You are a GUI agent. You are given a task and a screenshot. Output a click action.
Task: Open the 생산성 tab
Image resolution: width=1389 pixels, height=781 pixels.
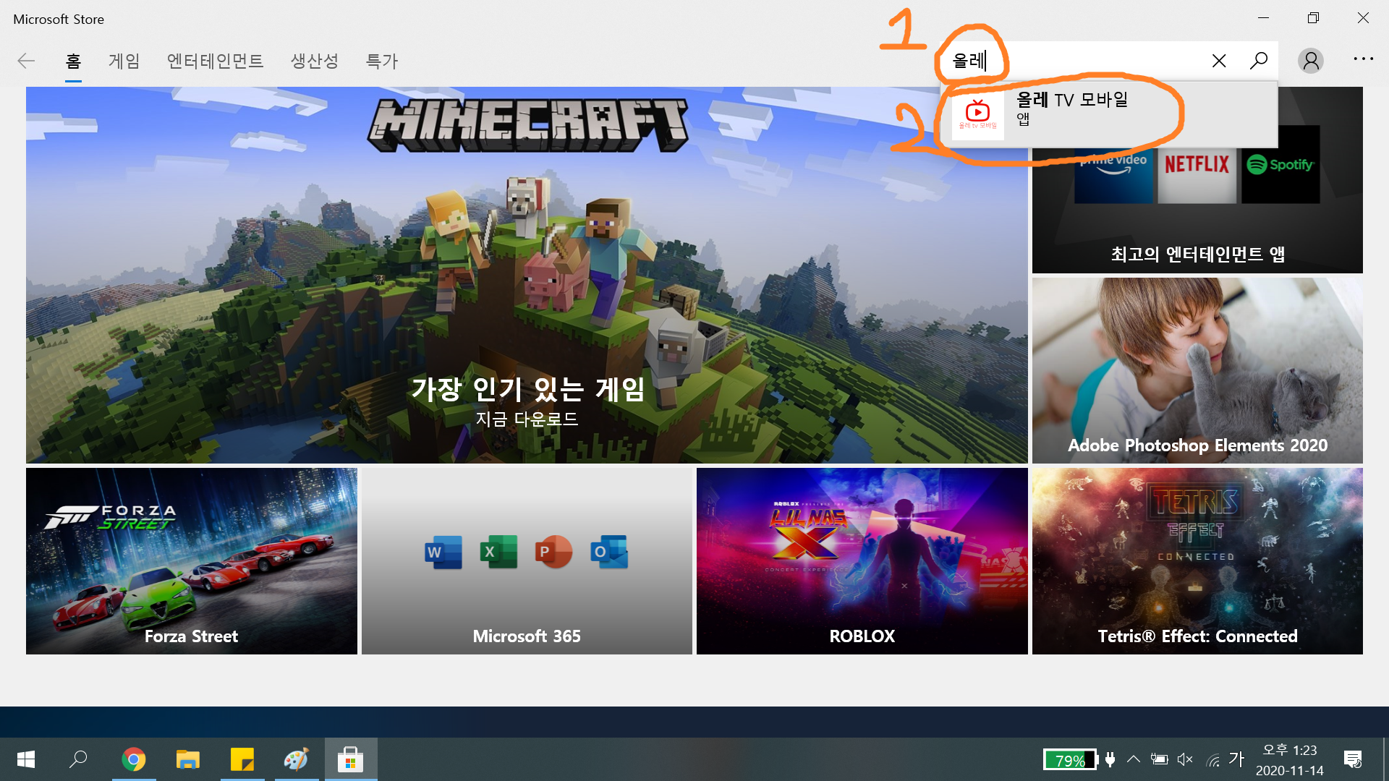click(x=315, y=61)
